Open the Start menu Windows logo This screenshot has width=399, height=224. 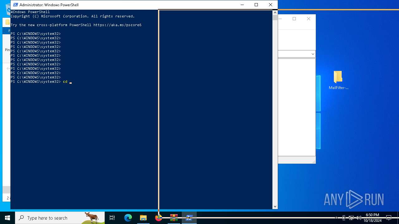click(x=7, y=218)
